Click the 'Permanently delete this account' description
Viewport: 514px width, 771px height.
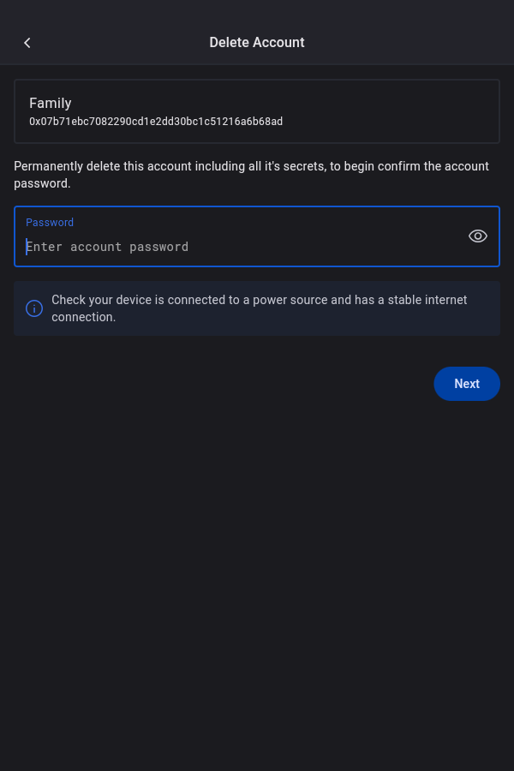(x=252, y=175)
